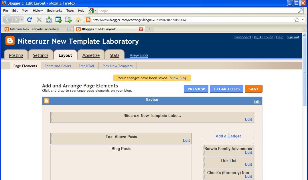Open the search engine dropdown arrow
308x180 pixels.
(x=96, y=11)
